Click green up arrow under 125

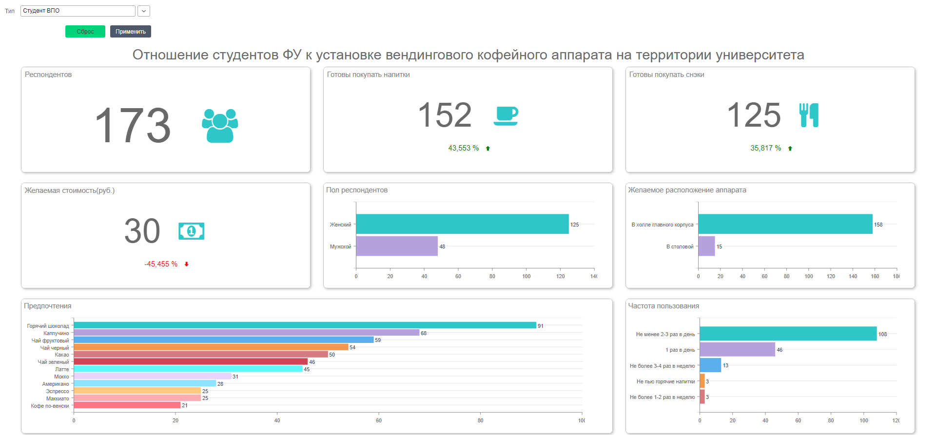[790, 149]
